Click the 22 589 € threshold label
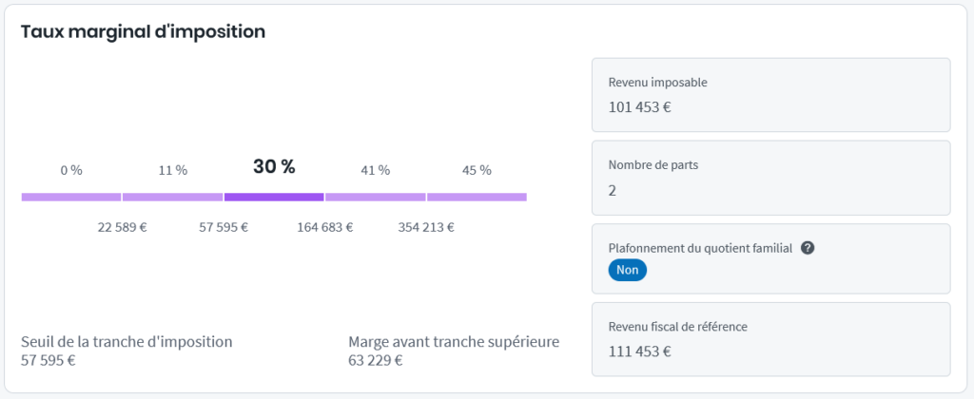Screen dimensions: 974x399 [x=123, y=227]
